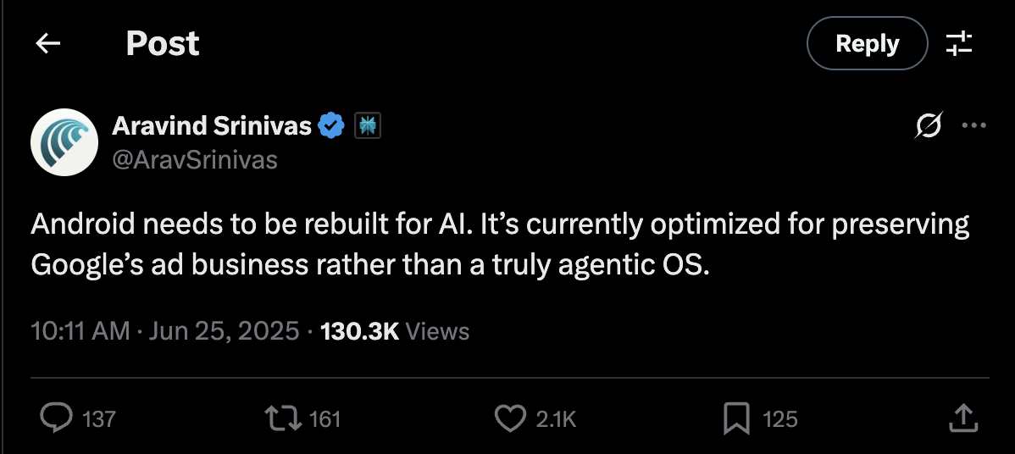This screenshot has height=454, width=1015.
Task: Click the reply speech bubble icon
Action: pyautogui.click(x=57, y=418)
